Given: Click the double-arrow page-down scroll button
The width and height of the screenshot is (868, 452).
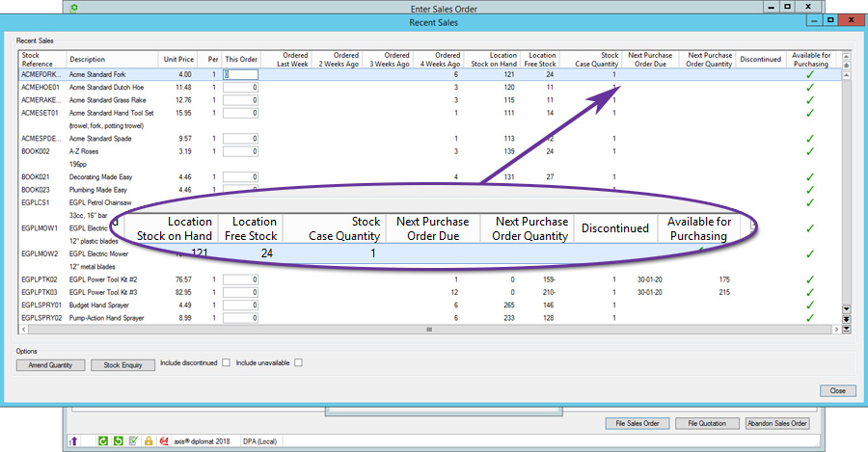Looking at the screenshot, I should (x=847, y=319).
